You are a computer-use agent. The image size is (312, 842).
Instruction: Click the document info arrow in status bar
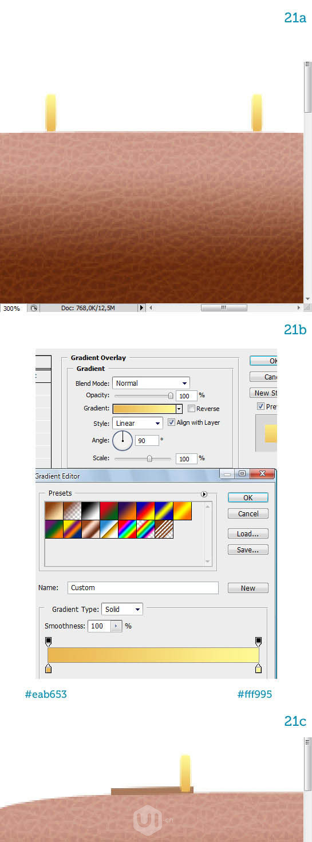(x=142, y=308)
